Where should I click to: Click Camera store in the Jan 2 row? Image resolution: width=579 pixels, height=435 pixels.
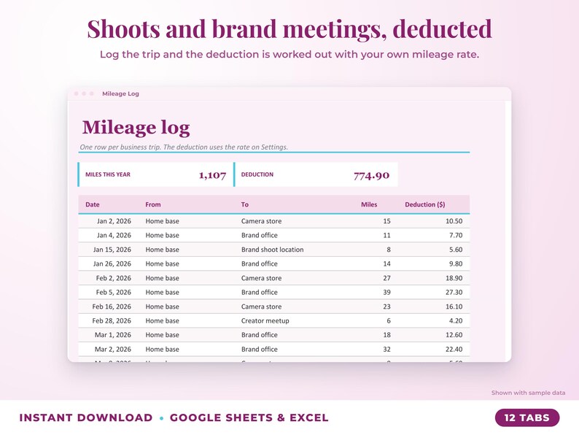click(261, 221)
